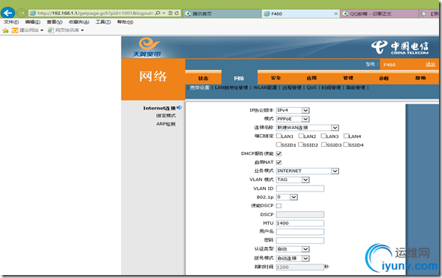The height and width of the screenshot is (278, 442).
Task: Check the LAN1 port binding box
Action: 278,136
